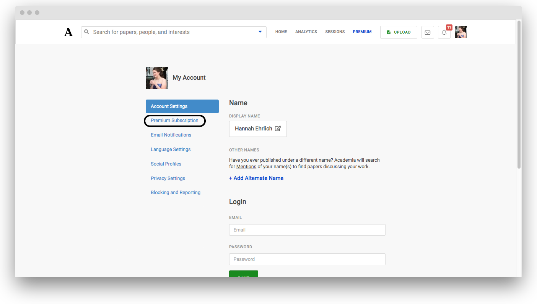This screenshot has width=537, height=304.
Task: Follow the Mentions link
Action: [x=246, y=167]
